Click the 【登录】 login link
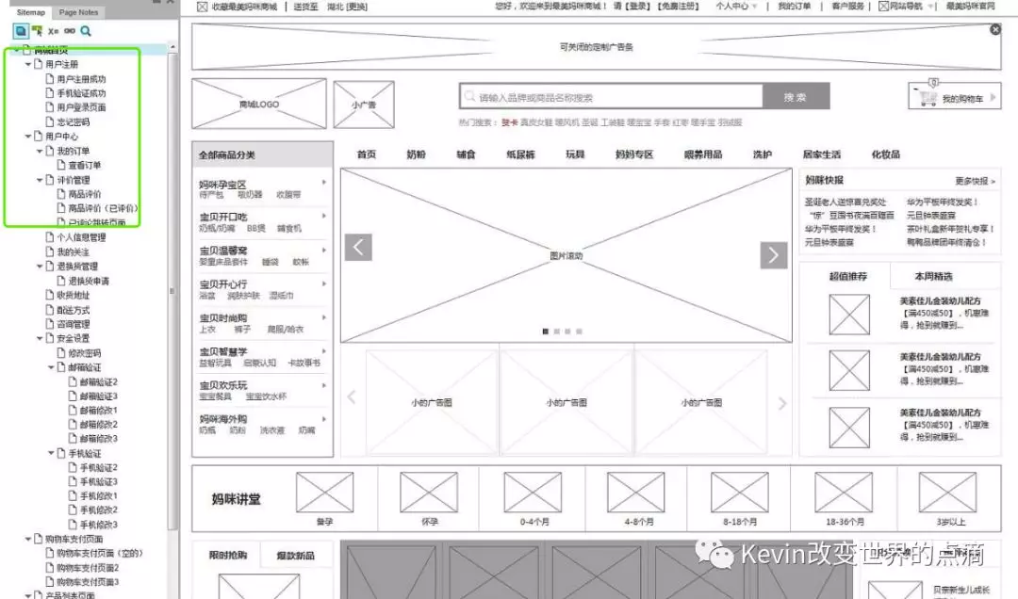Screen dimensions: 1018x599 click(637, 7)
